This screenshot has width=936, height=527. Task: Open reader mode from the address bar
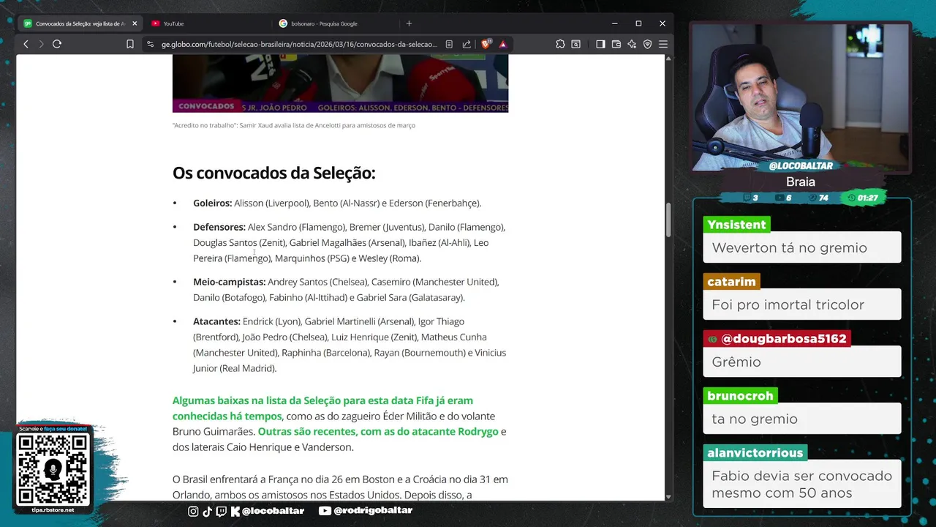449,44
